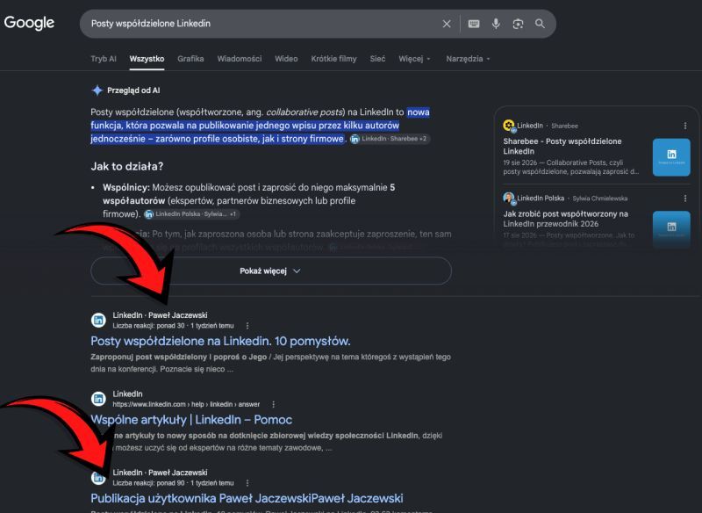Open options menu for Sharebee source card
The height and width of the screenshot is (513, 702).
click(x=685, y=126)
